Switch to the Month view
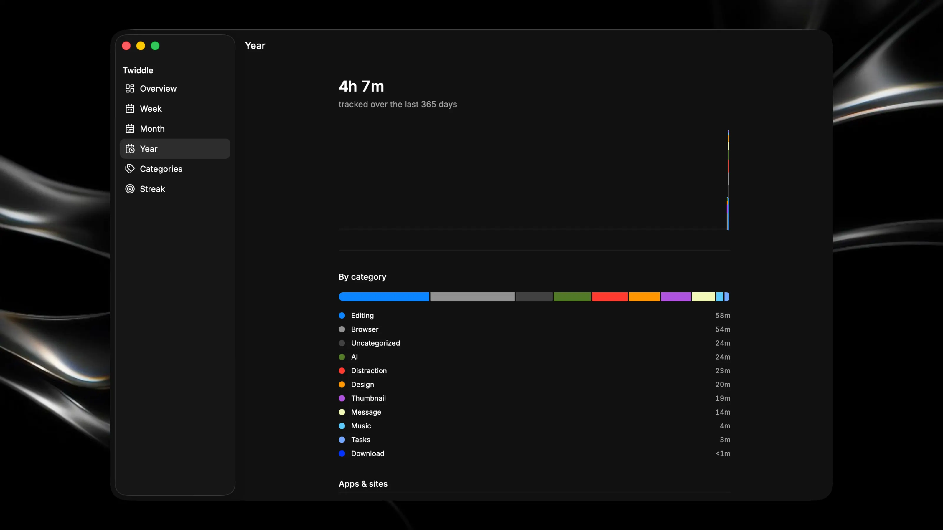 175,129
